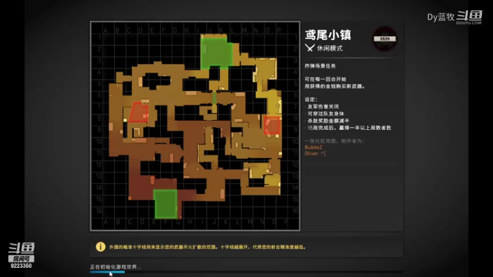Click the crossed knives casual mode icon
Viewport: 493px width, 277px height.
(310, 48)
